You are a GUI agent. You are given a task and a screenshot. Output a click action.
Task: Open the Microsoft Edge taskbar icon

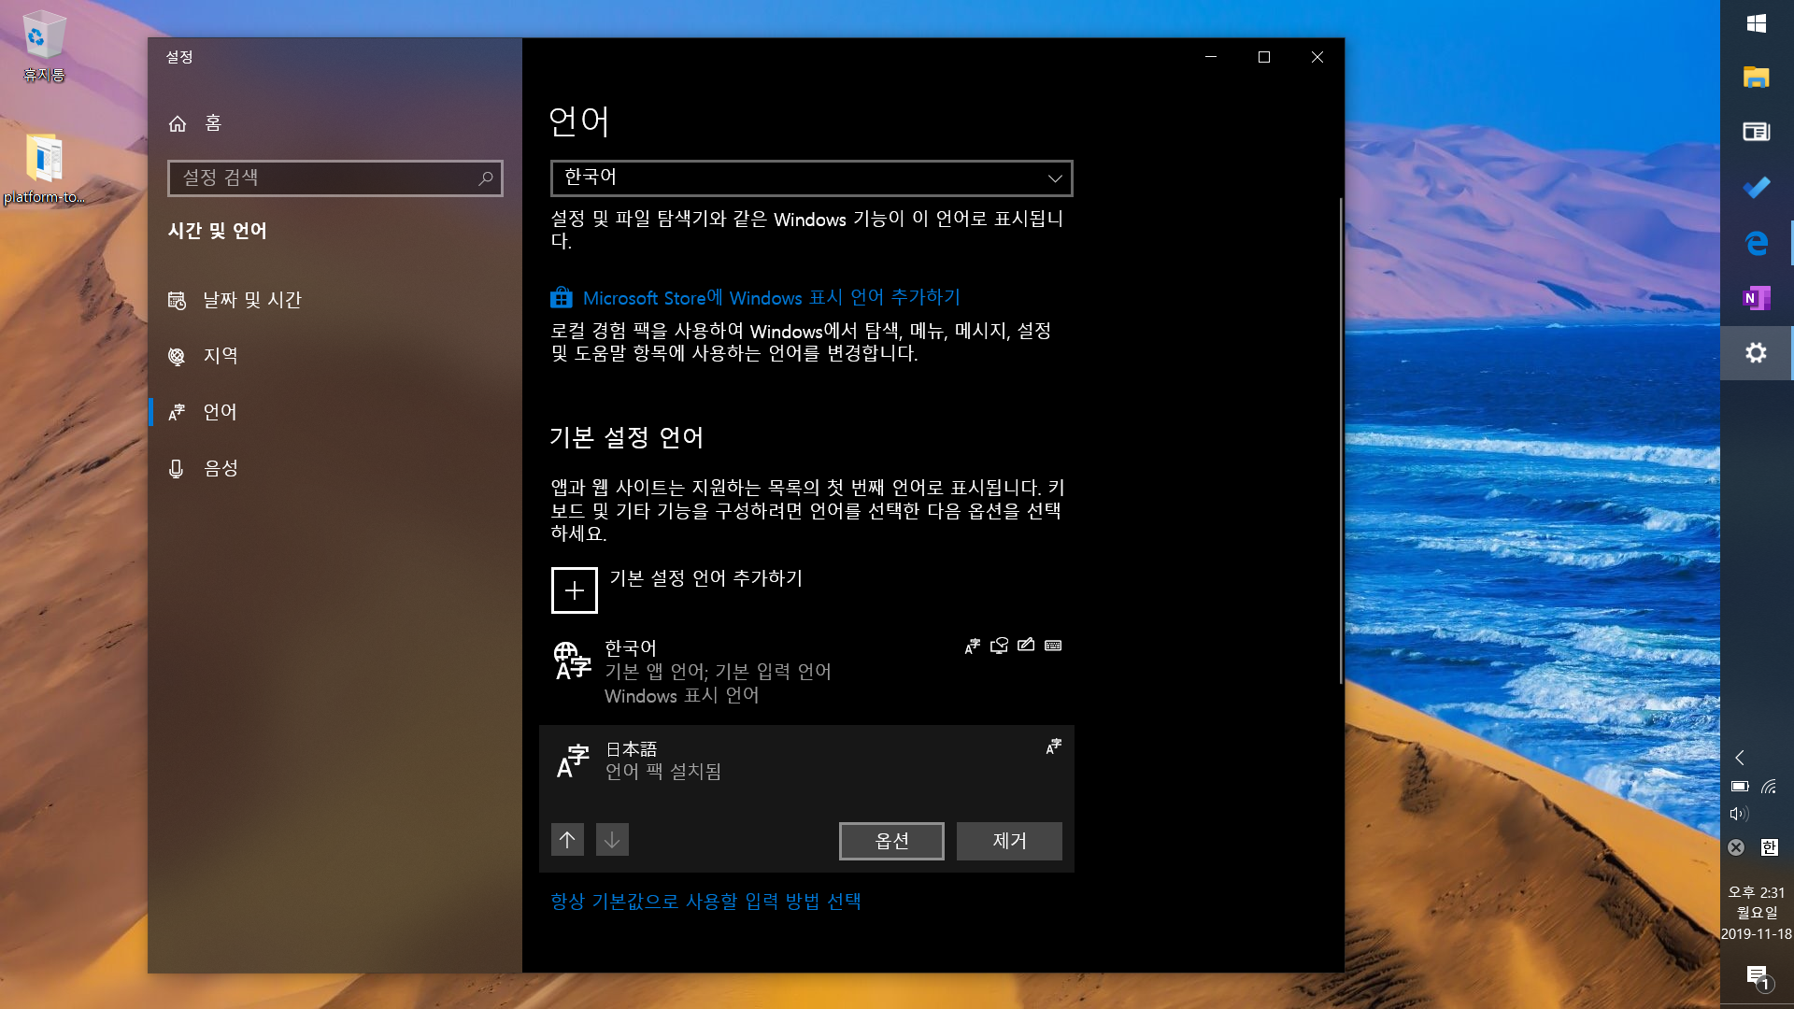(1756, 243)
